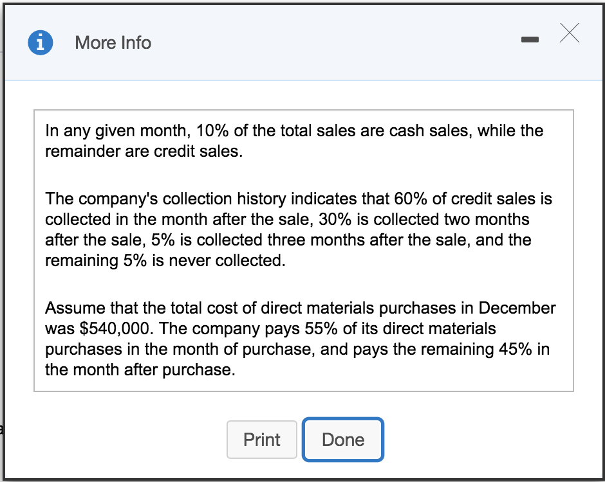Click the line 'the month after purchase'
The height and width of the screenshot is (482, 605).
(140, 370)
